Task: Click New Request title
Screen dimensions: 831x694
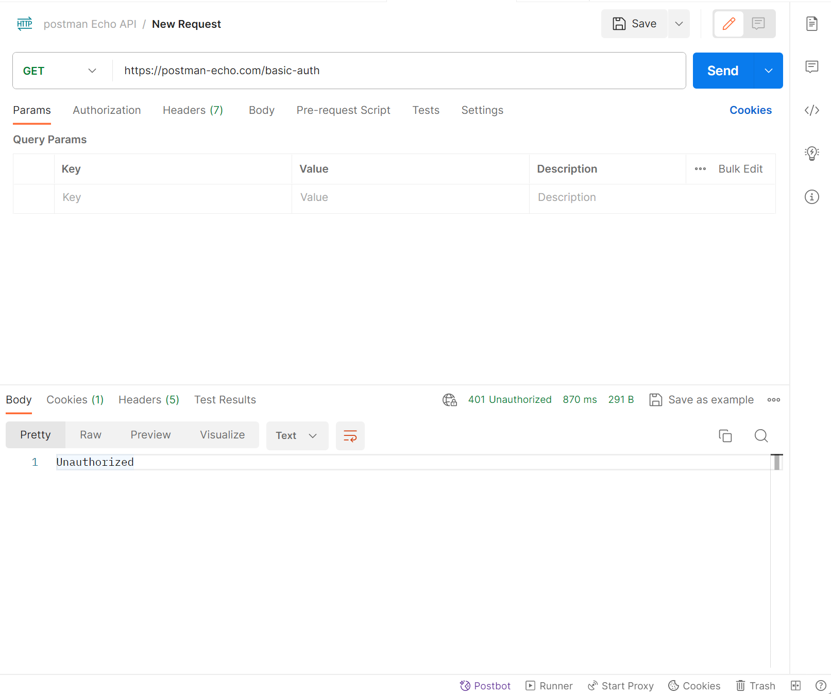Action: click(186, 24)
